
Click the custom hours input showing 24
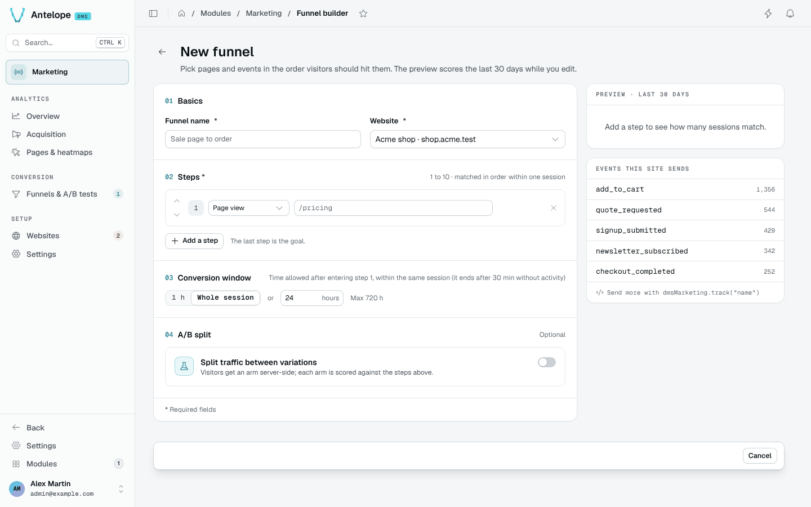[312, 298]
